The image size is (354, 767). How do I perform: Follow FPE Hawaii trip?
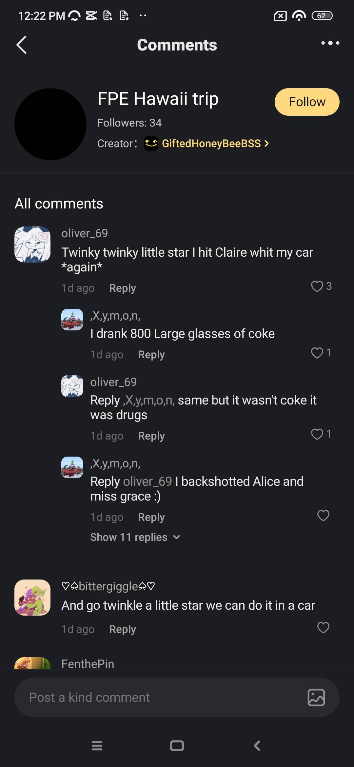(307, 102)
